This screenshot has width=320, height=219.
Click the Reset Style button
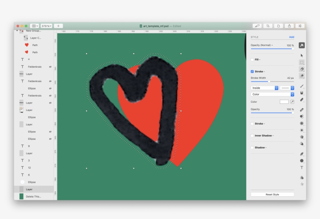click(x=272, y=194)
